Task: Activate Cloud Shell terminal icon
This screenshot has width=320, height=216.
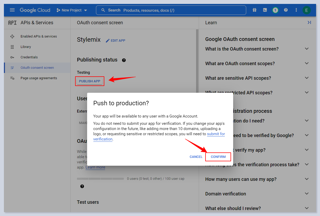Action: pyautogui.click(x=265, y=10)
